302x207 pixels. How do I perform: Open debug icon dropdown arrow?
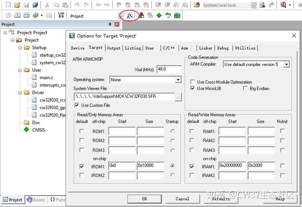290,5
